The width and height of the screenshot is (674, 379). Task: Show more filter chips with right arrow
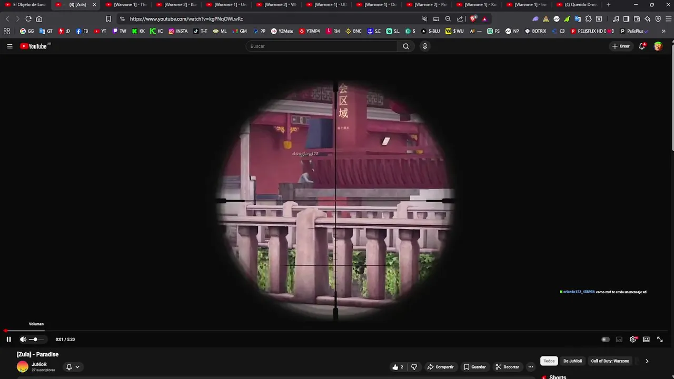(x=647, y=361)
